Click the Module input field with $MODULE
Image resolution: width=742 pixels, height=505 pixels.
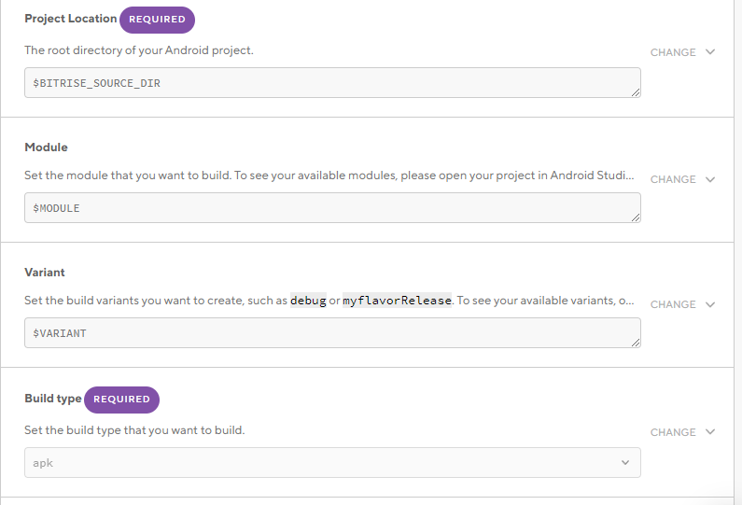point(332,208)
